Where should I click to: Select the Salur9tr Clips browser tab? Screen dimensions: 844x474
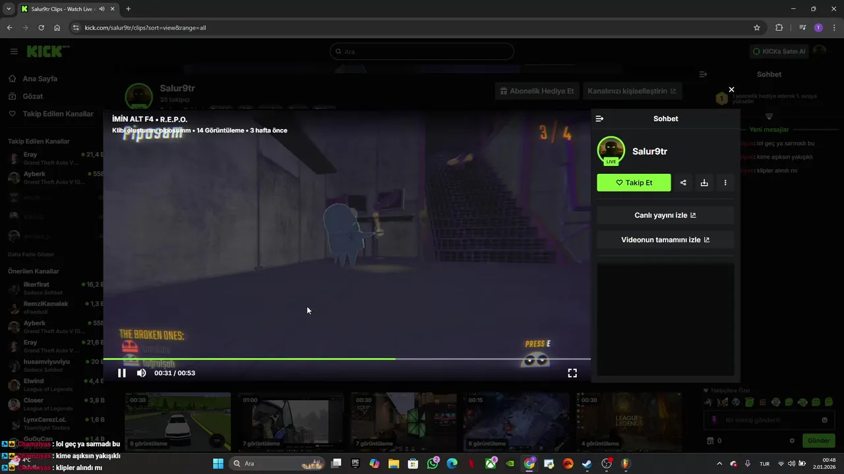click(68, 9)
